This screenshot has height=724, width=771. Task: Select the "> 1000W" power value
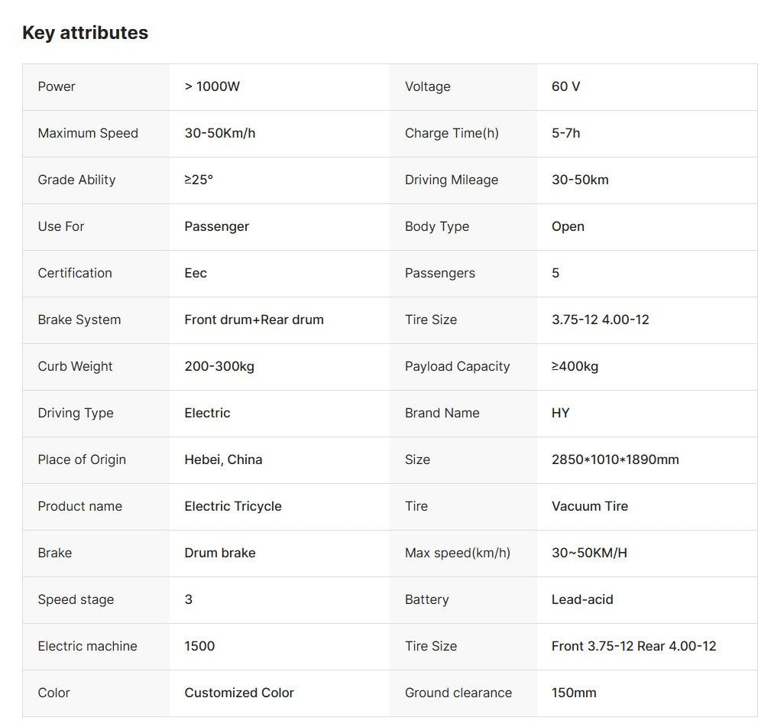[x=212, y=86]
